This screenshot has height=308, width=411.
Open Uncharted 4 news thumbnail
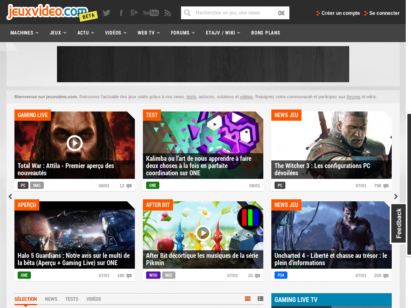coord(331,235)
